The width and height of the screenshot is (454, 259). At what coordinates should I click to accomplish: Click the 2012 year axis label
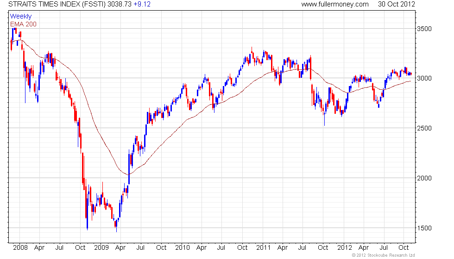[345, 248]
